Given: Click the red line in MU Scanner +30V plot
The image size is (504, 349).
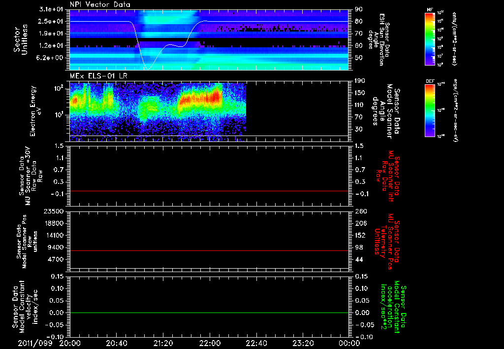Looking at the screenshot, I should [209, 191].
